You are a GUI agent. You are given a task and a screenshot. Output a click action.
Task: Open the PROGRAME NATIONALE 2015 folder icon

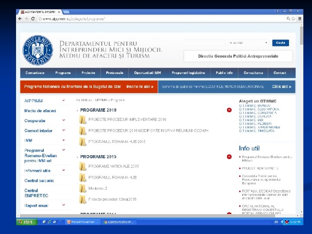[x=83, y=166]
